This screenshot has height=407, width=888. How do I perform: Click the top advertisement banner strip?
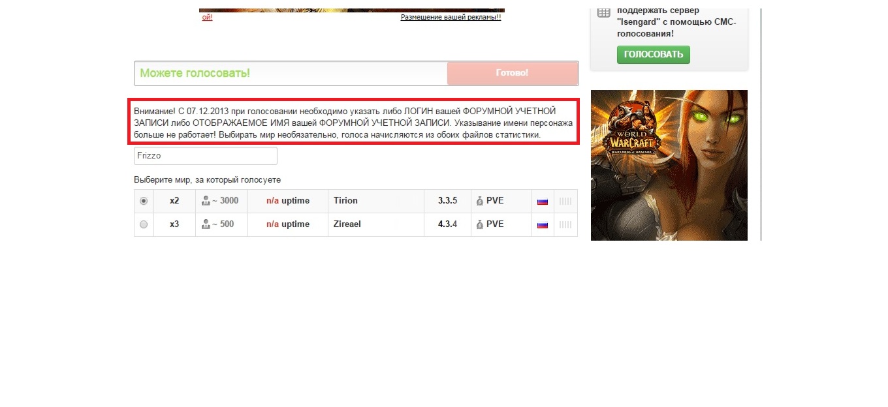(x=352, y=10)
